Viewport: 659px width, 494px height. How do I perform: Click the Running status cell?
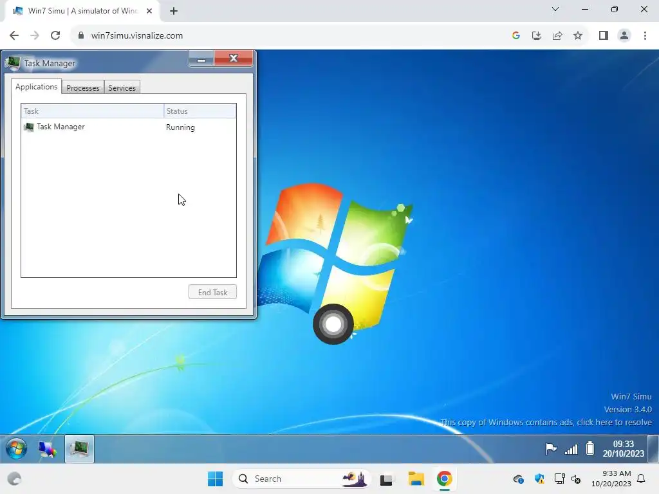pos(180,127)
